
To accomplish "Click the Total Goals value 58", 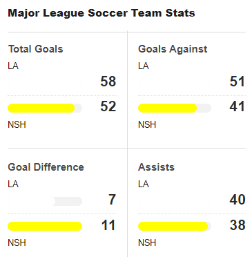I will (108, 82).
